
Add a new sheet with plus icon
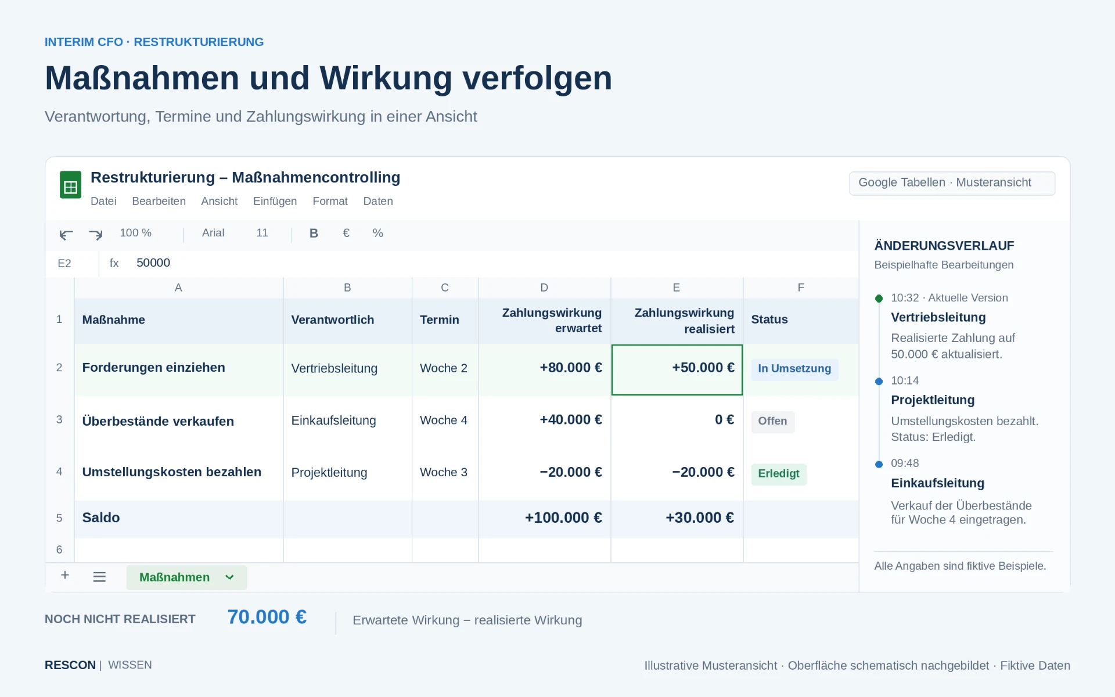(x=65, y=575)
